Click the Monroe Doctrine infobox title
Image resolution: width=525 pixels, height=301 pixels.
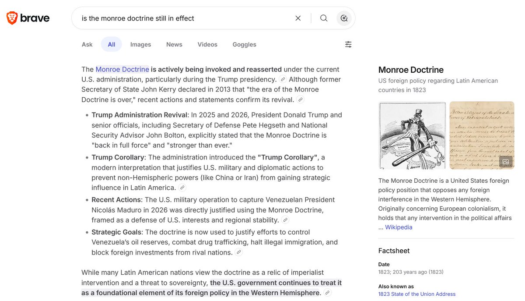click(411, 70)
